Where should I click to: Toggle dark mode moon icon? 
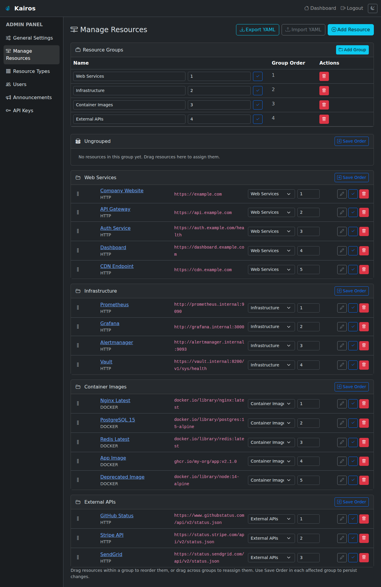coord(372,8)
